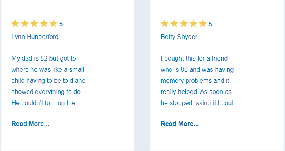The width and height of the screenshot is (285, 151).
Task: Click fifth star in Lynn Hungerford's rating
Action: [x=53, y=24]
